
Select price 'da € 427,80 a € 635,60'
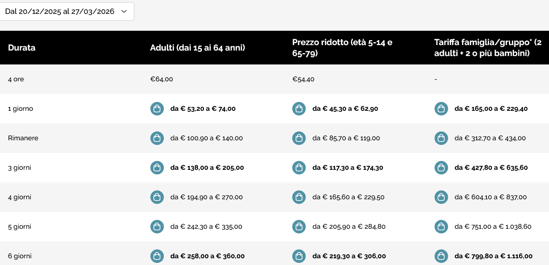491,168
